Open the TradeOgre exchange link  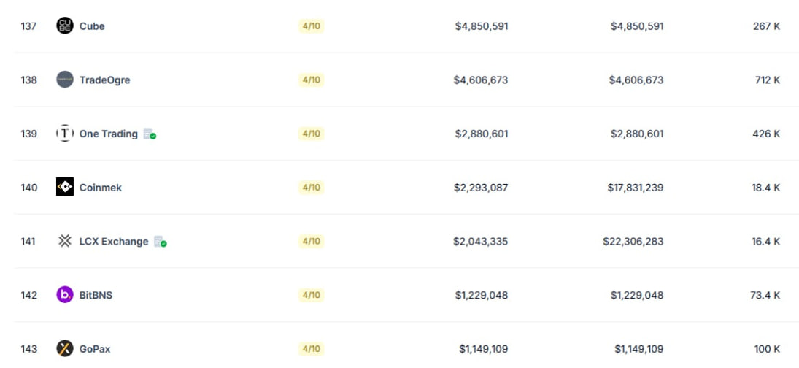click(104, 80)
